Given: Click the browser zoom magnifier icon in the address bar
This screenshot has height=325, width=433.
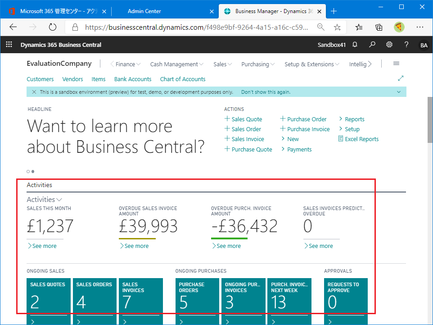Looking at the screenshot, I should tap(320, 27).
